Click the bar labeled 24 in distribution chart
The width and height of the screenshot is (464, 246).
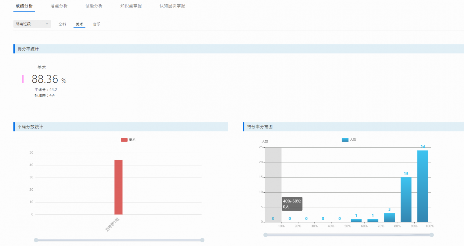(x=423, y=186)
